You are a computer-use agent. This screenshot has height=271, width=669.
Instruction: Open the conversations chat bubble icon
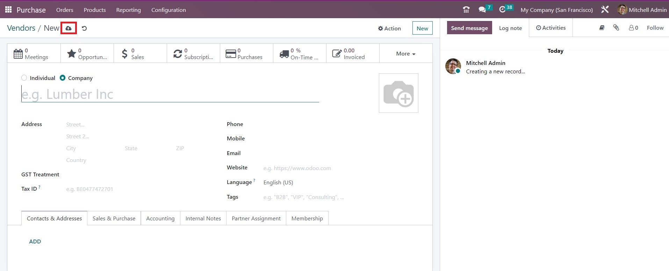pyautogui.click(x=482, y=10)
